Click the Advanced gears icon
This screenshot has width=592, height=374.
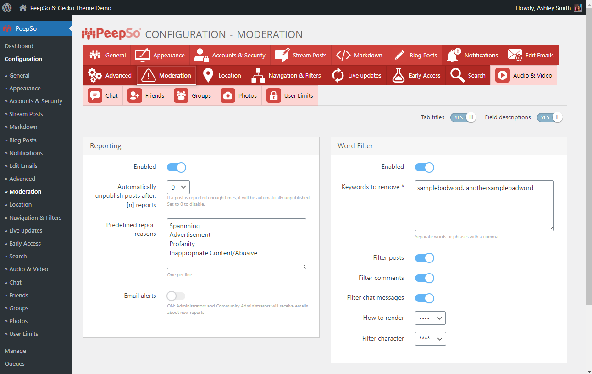[x=95, y=75]
